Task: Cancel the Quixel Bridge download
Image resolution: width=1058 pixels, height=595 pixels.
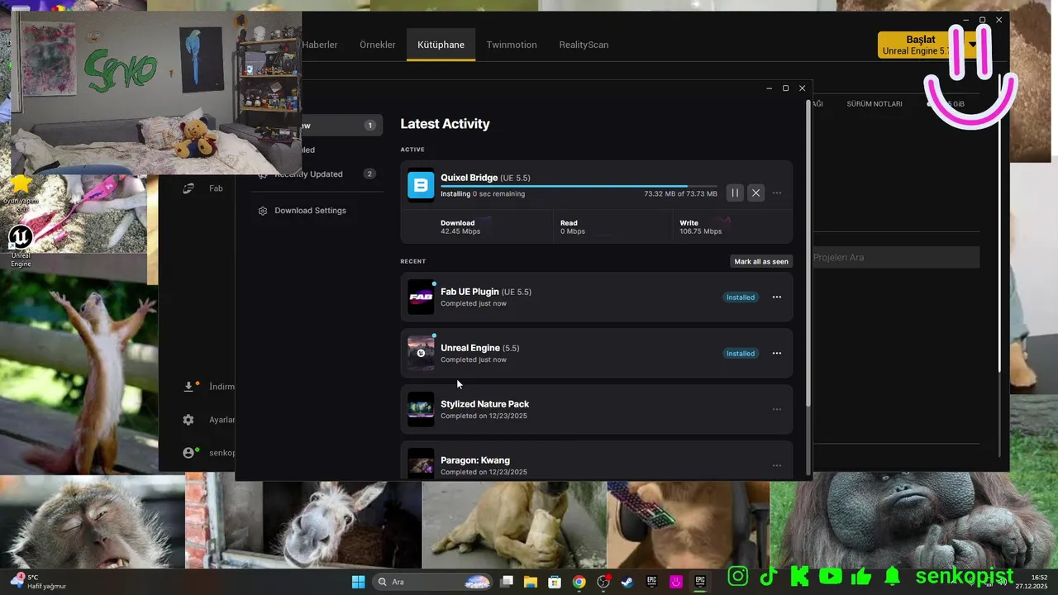Action: click(x=755, y=193)
